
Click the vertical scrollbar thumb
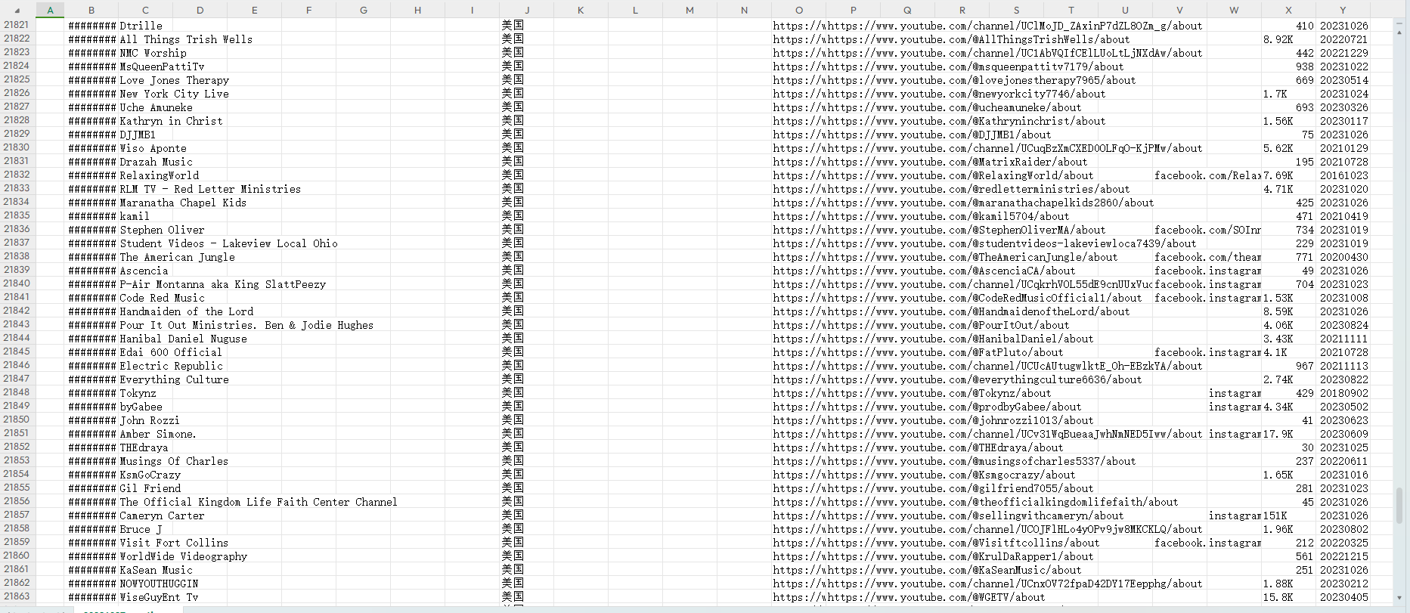coord(1399,504)
